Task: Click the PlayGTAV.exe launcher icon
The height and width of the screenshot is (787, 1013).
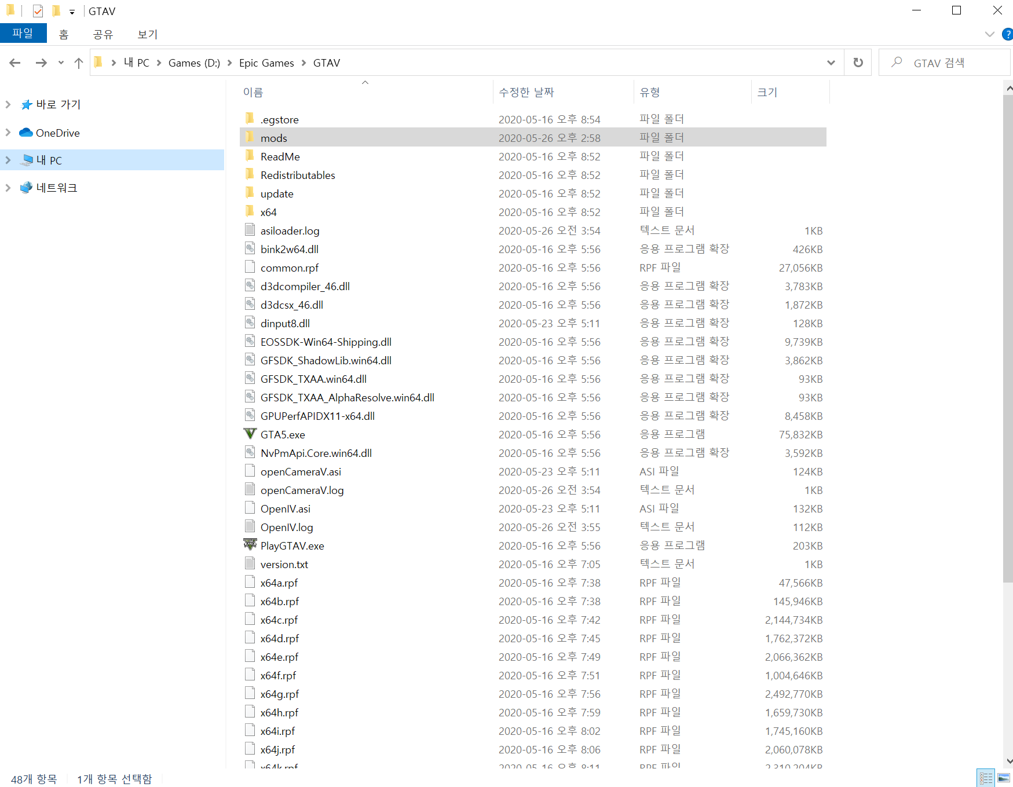Action: click(250, 545)
